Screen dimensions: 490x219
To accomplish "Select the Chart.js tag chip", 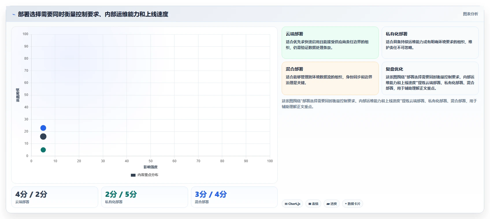I will tap(292, 204).
